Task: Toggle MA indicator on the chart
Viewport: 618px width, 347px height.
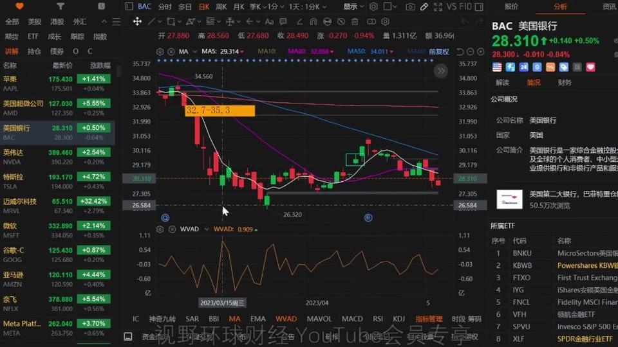Action: (234, 319)
